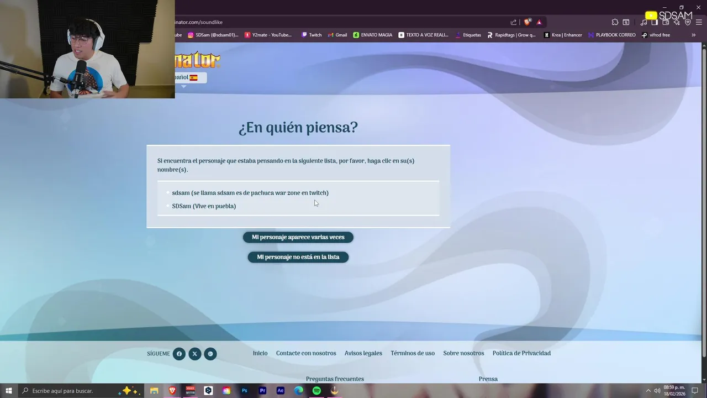Click the Akinator lamp taskbar icon

[335, 391]
